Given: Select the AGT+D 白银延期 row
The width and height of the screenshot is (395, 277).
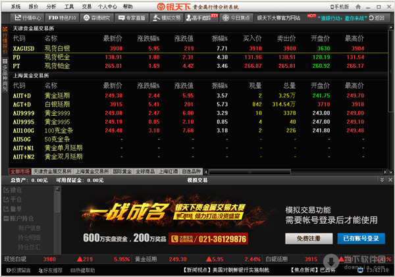Looking at the screenshot, I should 198,104.
